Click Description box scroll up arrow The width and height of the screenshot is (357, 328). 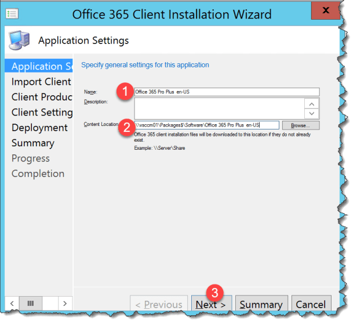pyautogui.click(x=312, y=104)
